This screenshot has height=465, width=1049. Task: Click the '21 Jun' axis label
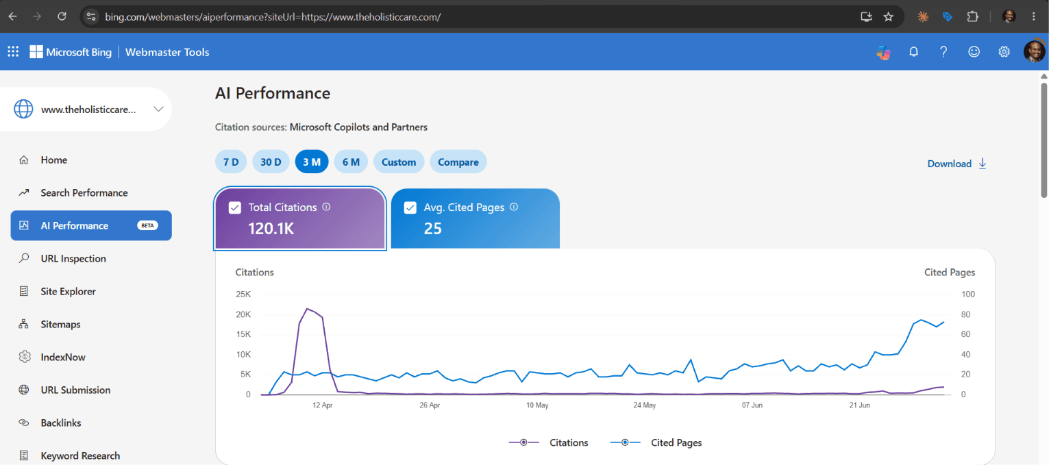coord(859,405)
